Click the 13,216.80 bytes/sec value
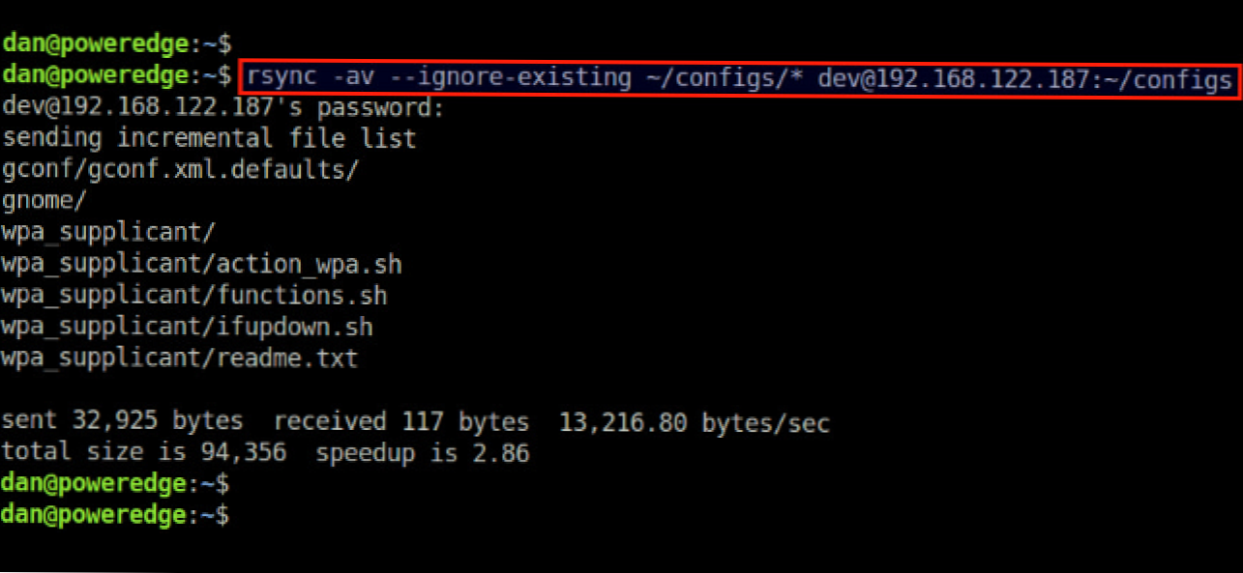Image resolution: width=1243 pixels, height=573 pixels. (694, 421)
